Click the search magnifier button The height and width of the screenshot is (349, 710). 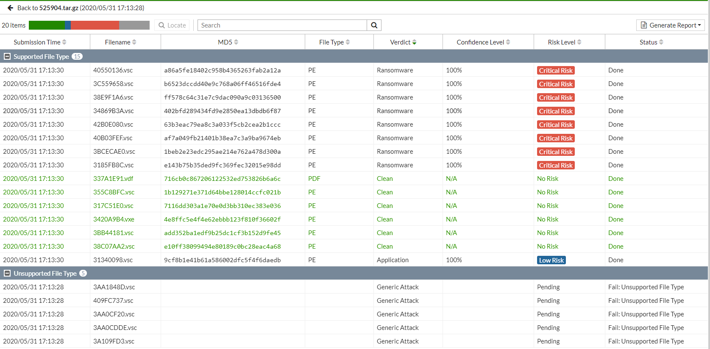tap(374, 25)
